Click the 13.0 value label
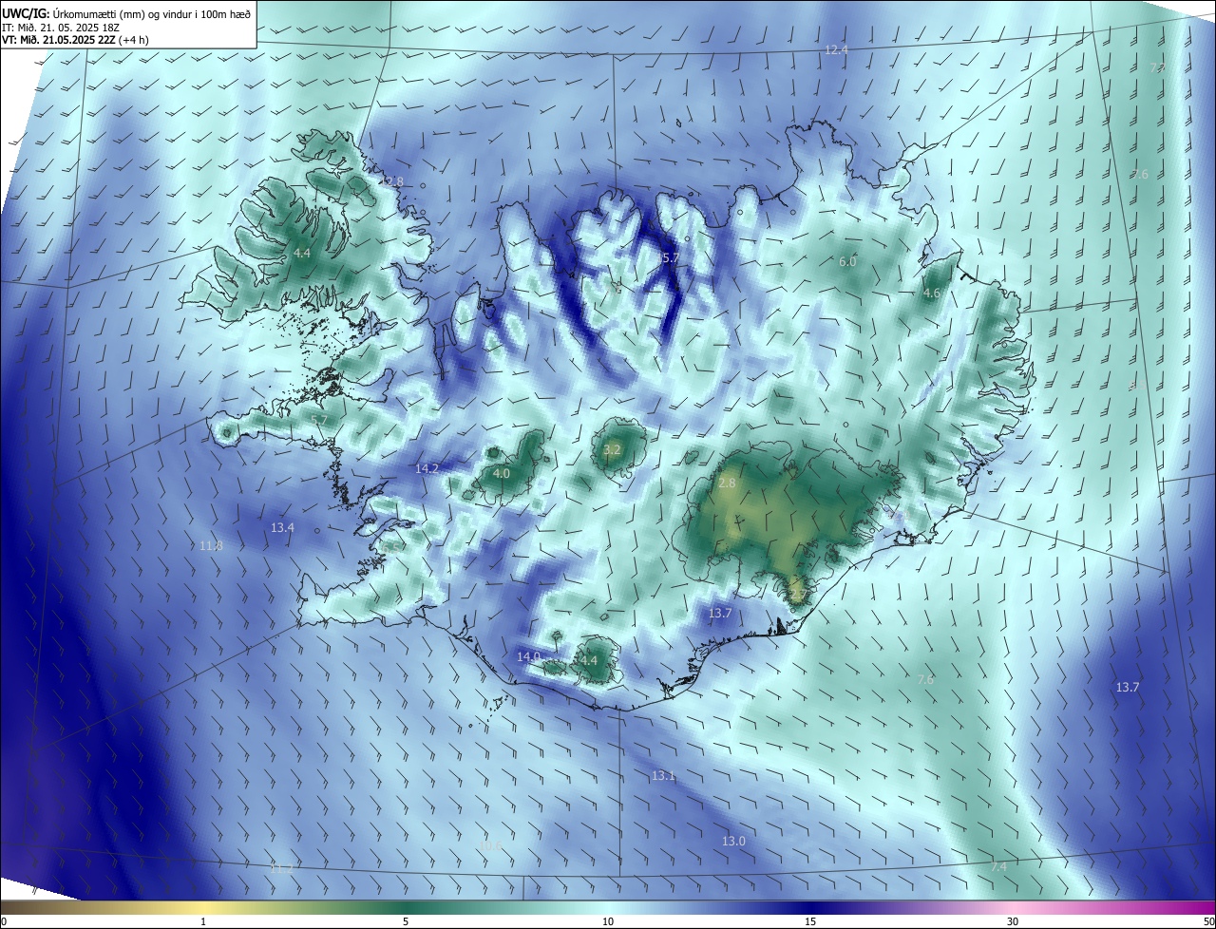The height and width of the screenshot is (929, 1216). [733, 842]
